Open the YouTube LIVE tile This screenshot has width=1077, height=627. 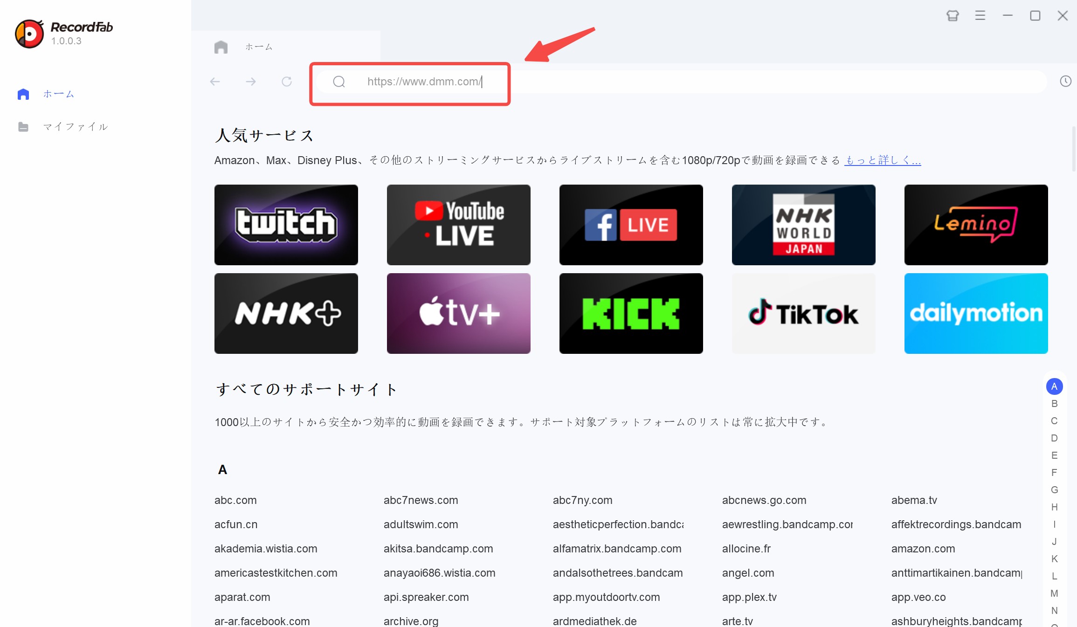click(459, 225)
